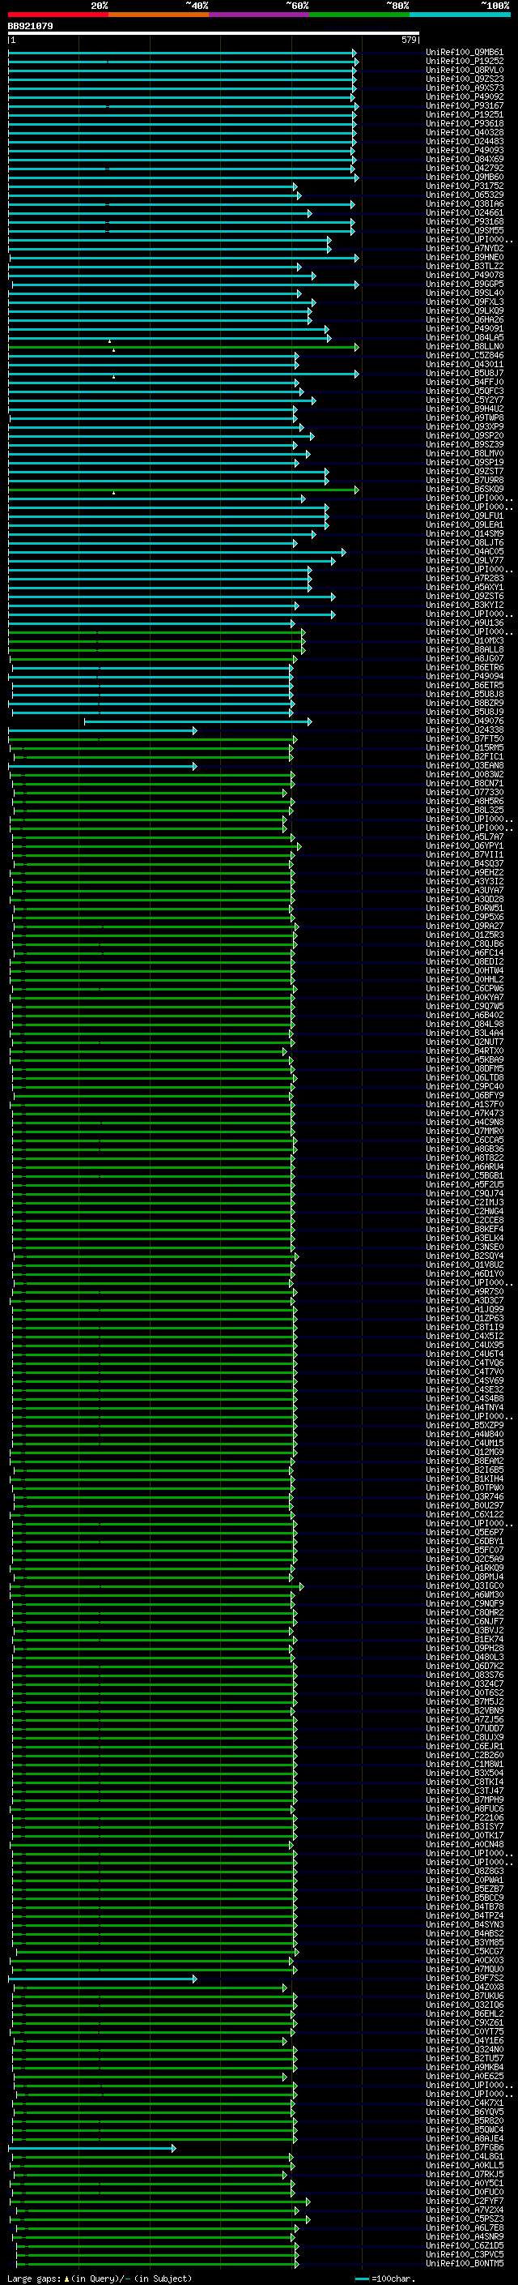The image size is (518, 2285).
Task: Select the UniRef100_P31752 label
Action: tap(465, 186)
